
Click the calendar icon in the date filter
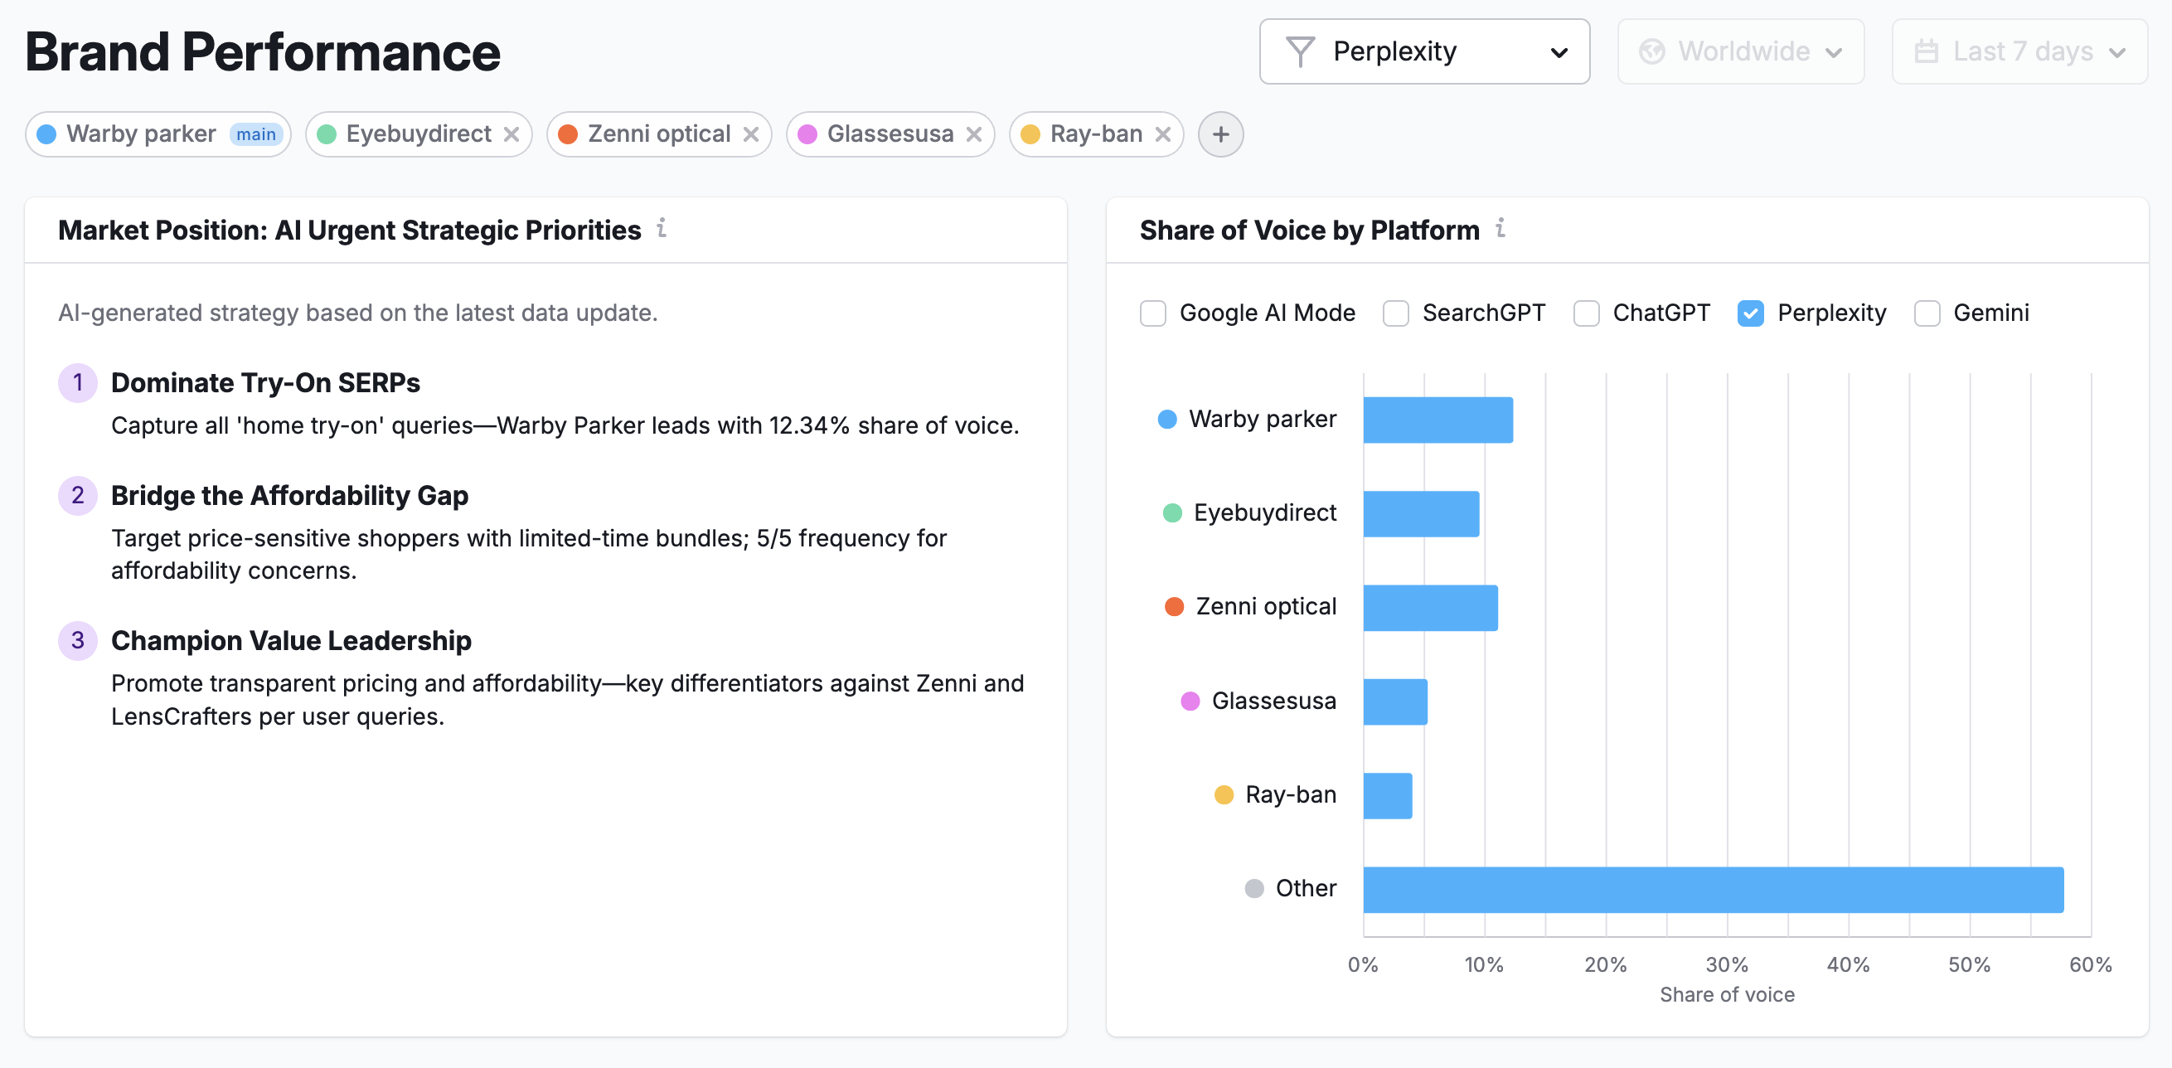(x=1927, y=51)
